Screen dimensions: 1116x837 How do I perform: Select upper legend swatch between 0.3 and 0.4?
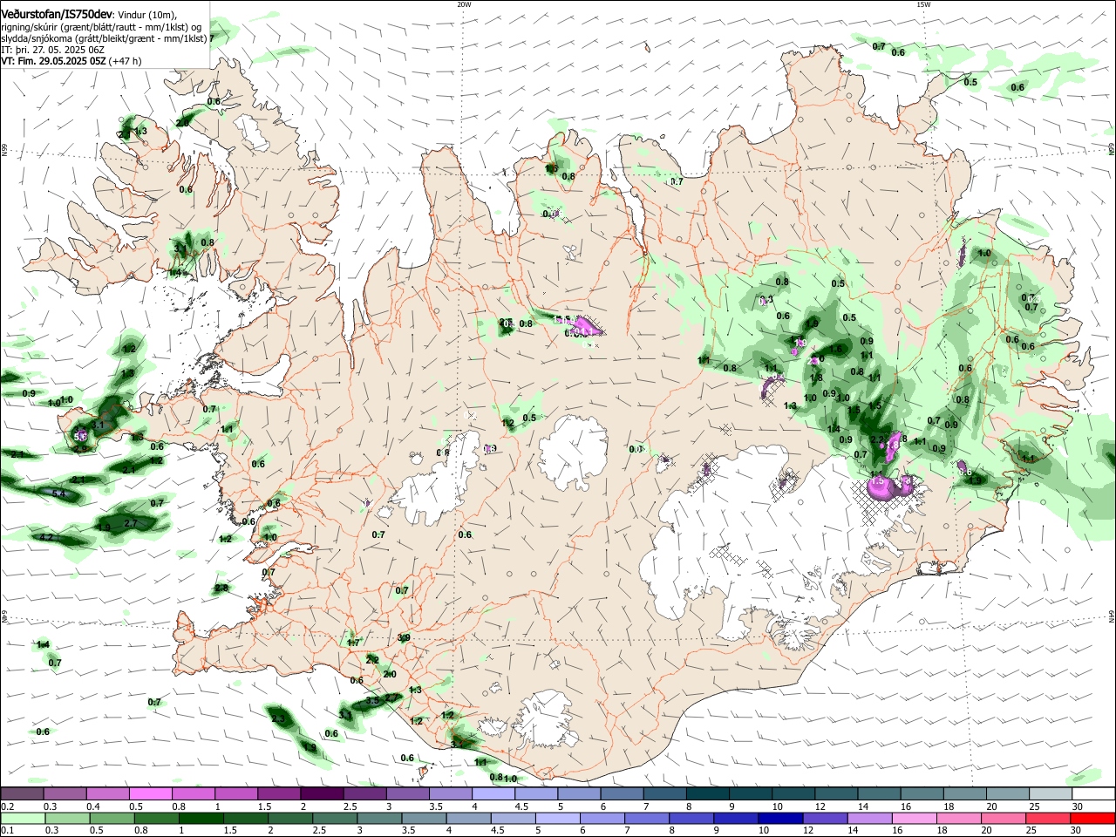[65, 793]
